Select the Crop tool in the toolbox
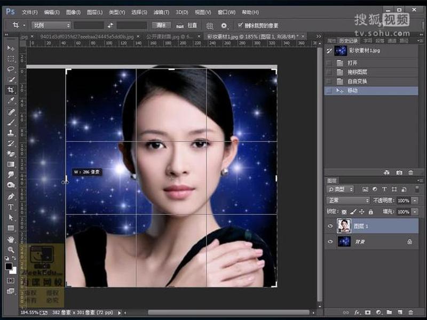Image resolution: width=427 pixels, height=320 pixels. point(11,90)
